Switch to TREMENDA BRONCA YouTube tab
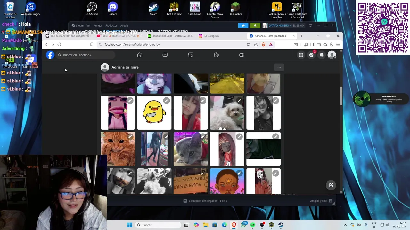 coord(119,36)
